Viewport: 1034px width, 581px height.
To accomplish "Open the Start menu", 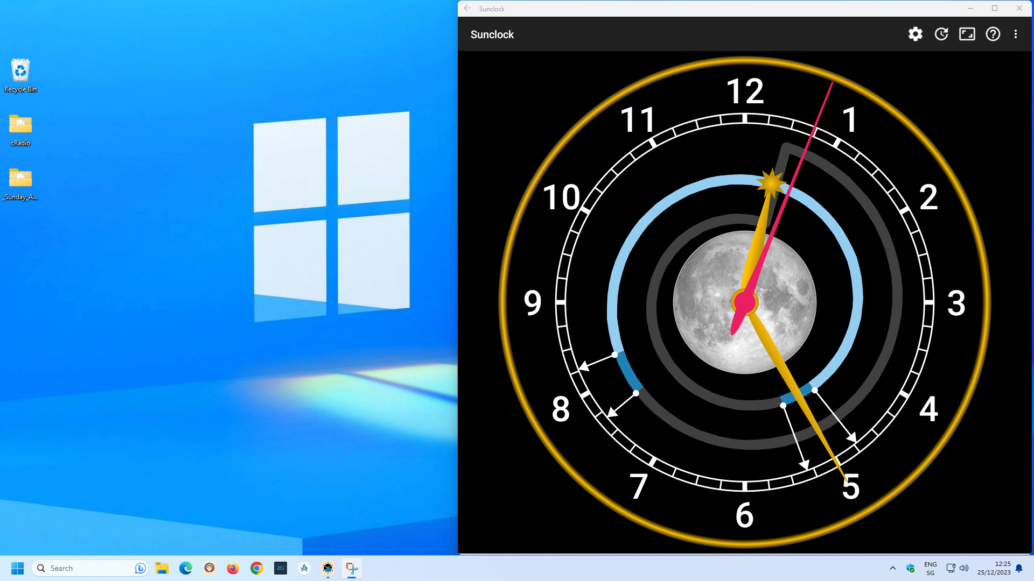I will coord(18,568).
